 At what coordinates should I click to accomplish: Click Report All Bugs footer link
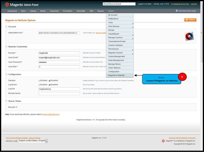coord(23,138)
